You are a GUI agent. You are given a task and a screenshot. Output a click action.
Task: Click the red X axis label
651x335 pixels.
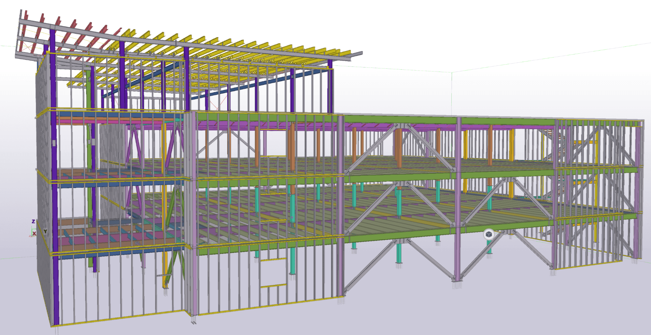coord(34,233)
